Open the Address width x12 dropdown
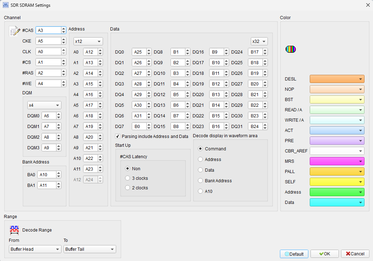Screen dimensions: 373x261 tap(88, 41)
